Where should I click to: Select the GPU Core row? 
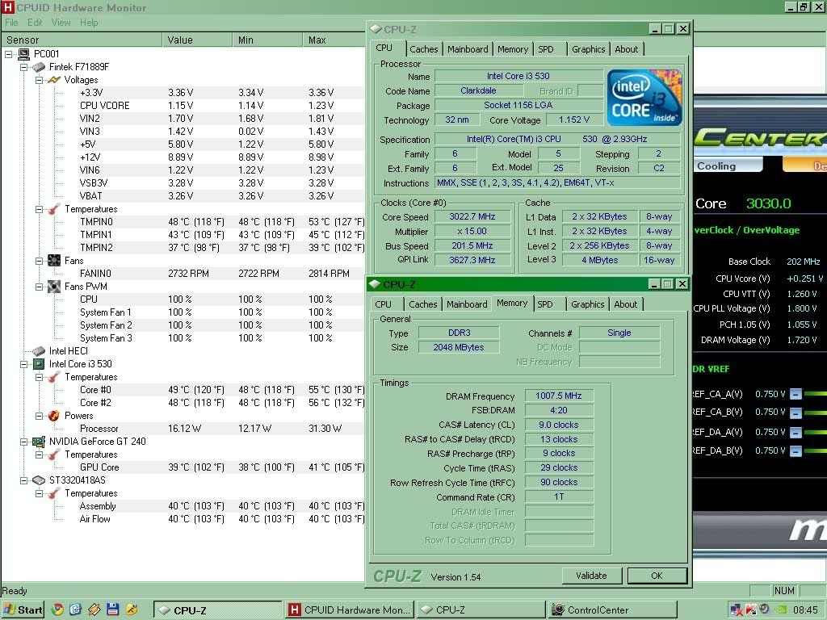[221, 467]
